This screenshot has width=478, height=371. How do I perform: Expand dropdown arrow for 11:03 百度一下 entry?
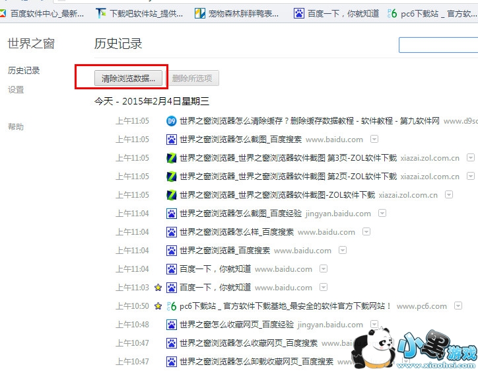(323, 287)
